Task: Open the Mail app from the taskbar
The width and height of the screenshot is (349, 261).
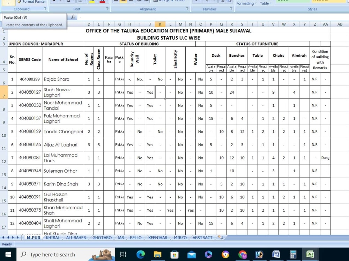Action: pos(191,254)
